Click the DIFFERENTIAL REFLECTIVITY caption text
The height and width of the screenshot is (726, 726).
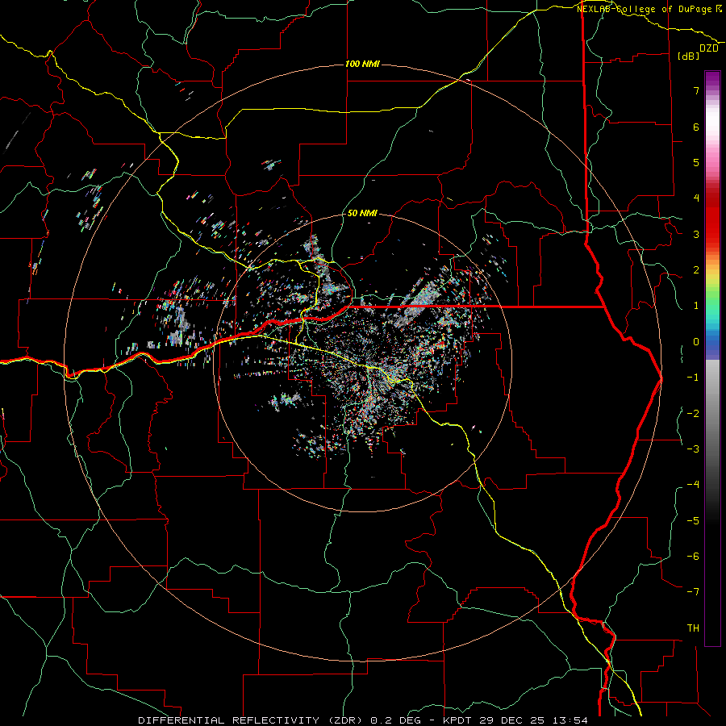pos(229,720)
